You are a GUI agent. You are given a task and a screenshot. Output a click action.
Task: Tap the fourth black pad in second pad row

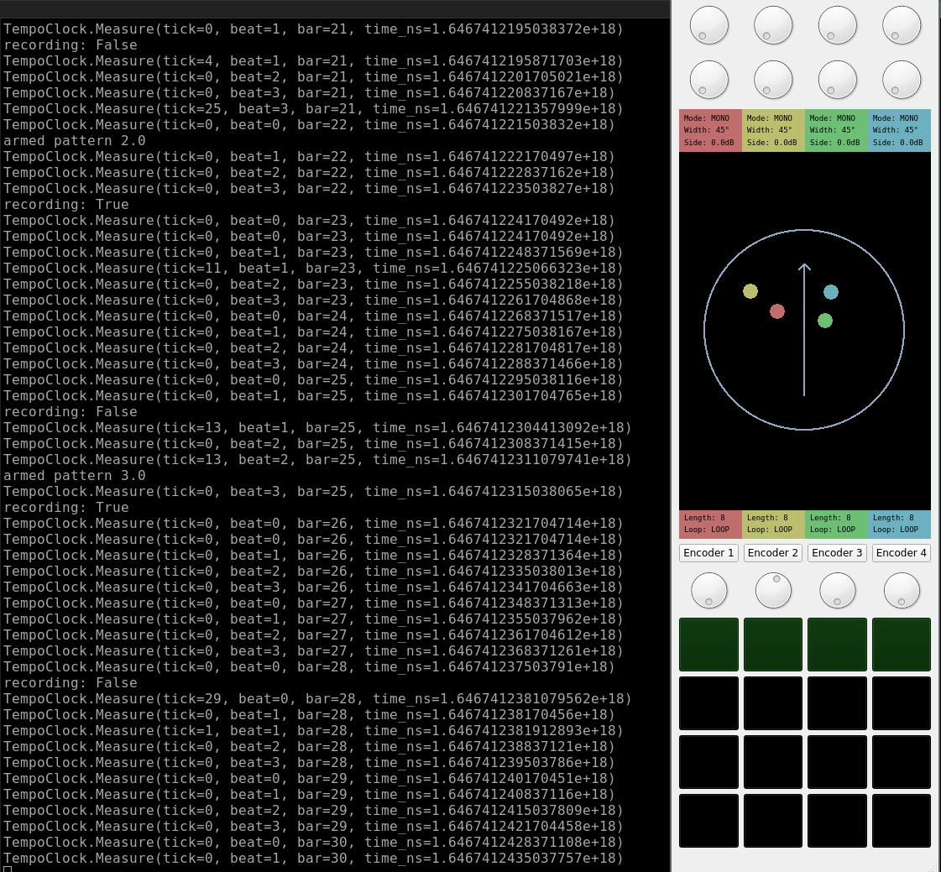point(902,703)
